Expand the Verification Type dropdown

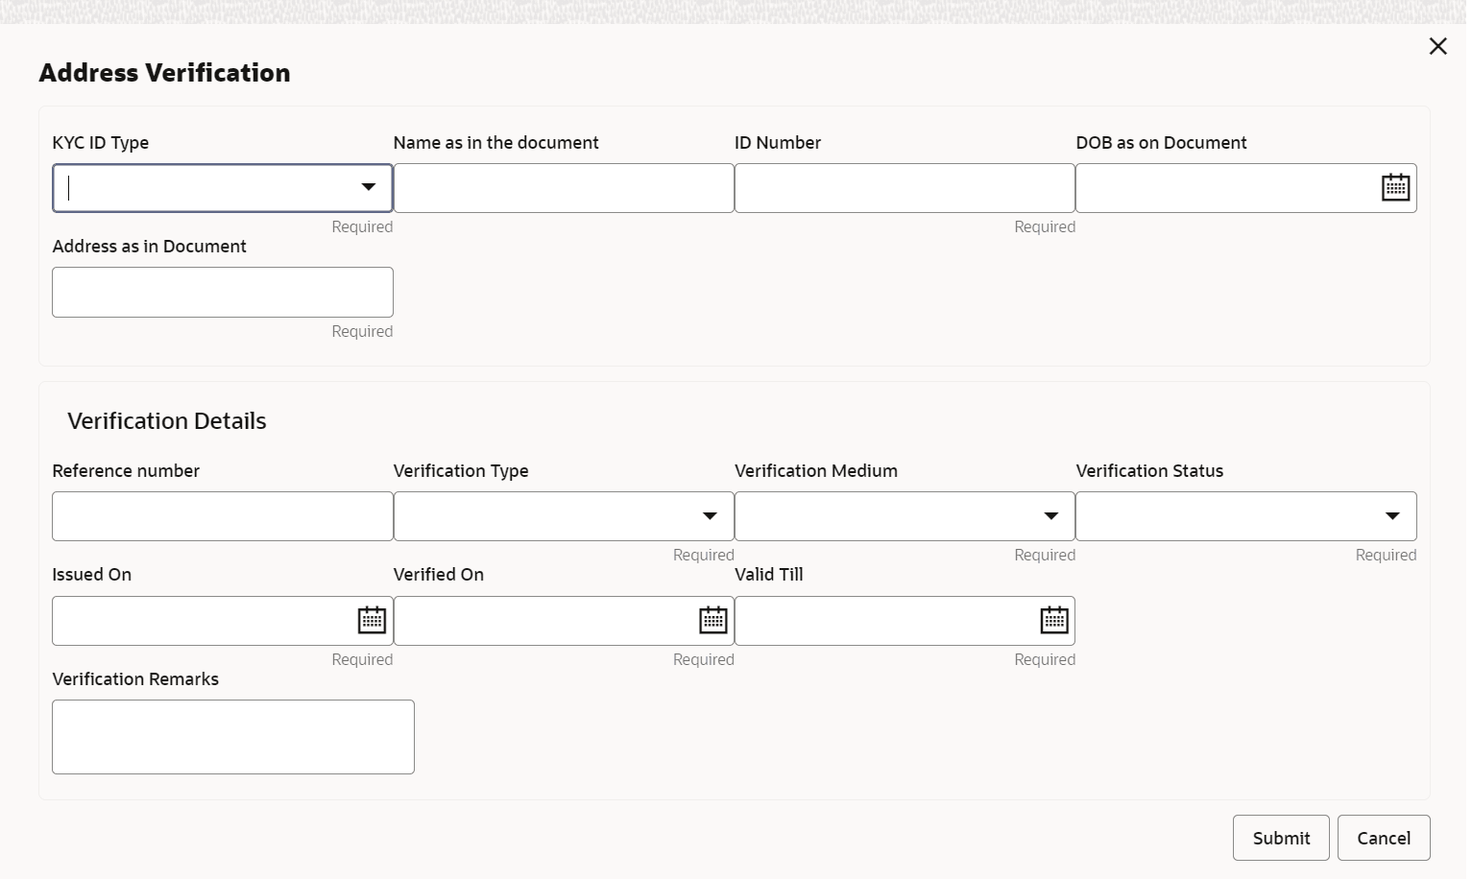pos(710,516)
